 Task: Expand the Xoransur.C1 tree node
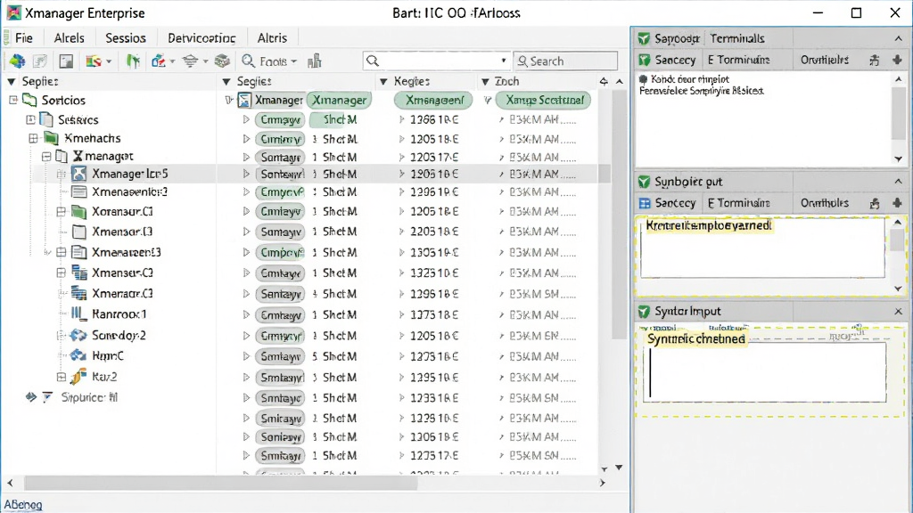click(x=62, y=212)
